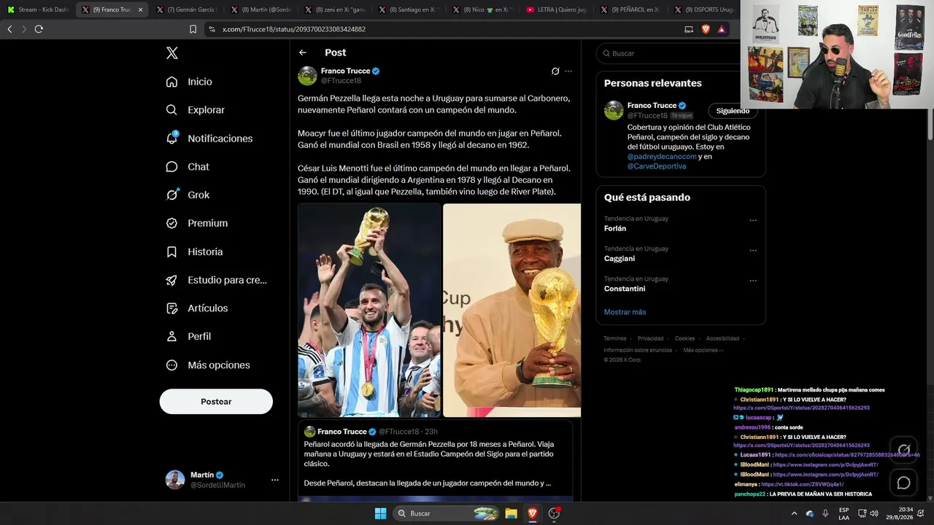Click the browser address bar URL

coord(294,29)
